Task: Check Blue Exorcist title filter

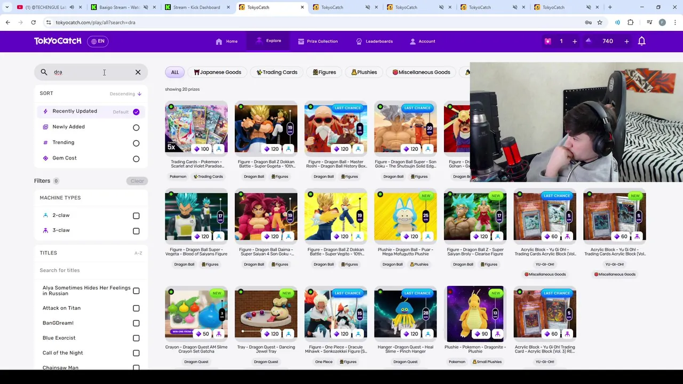Action: click(x=136, y=338)
